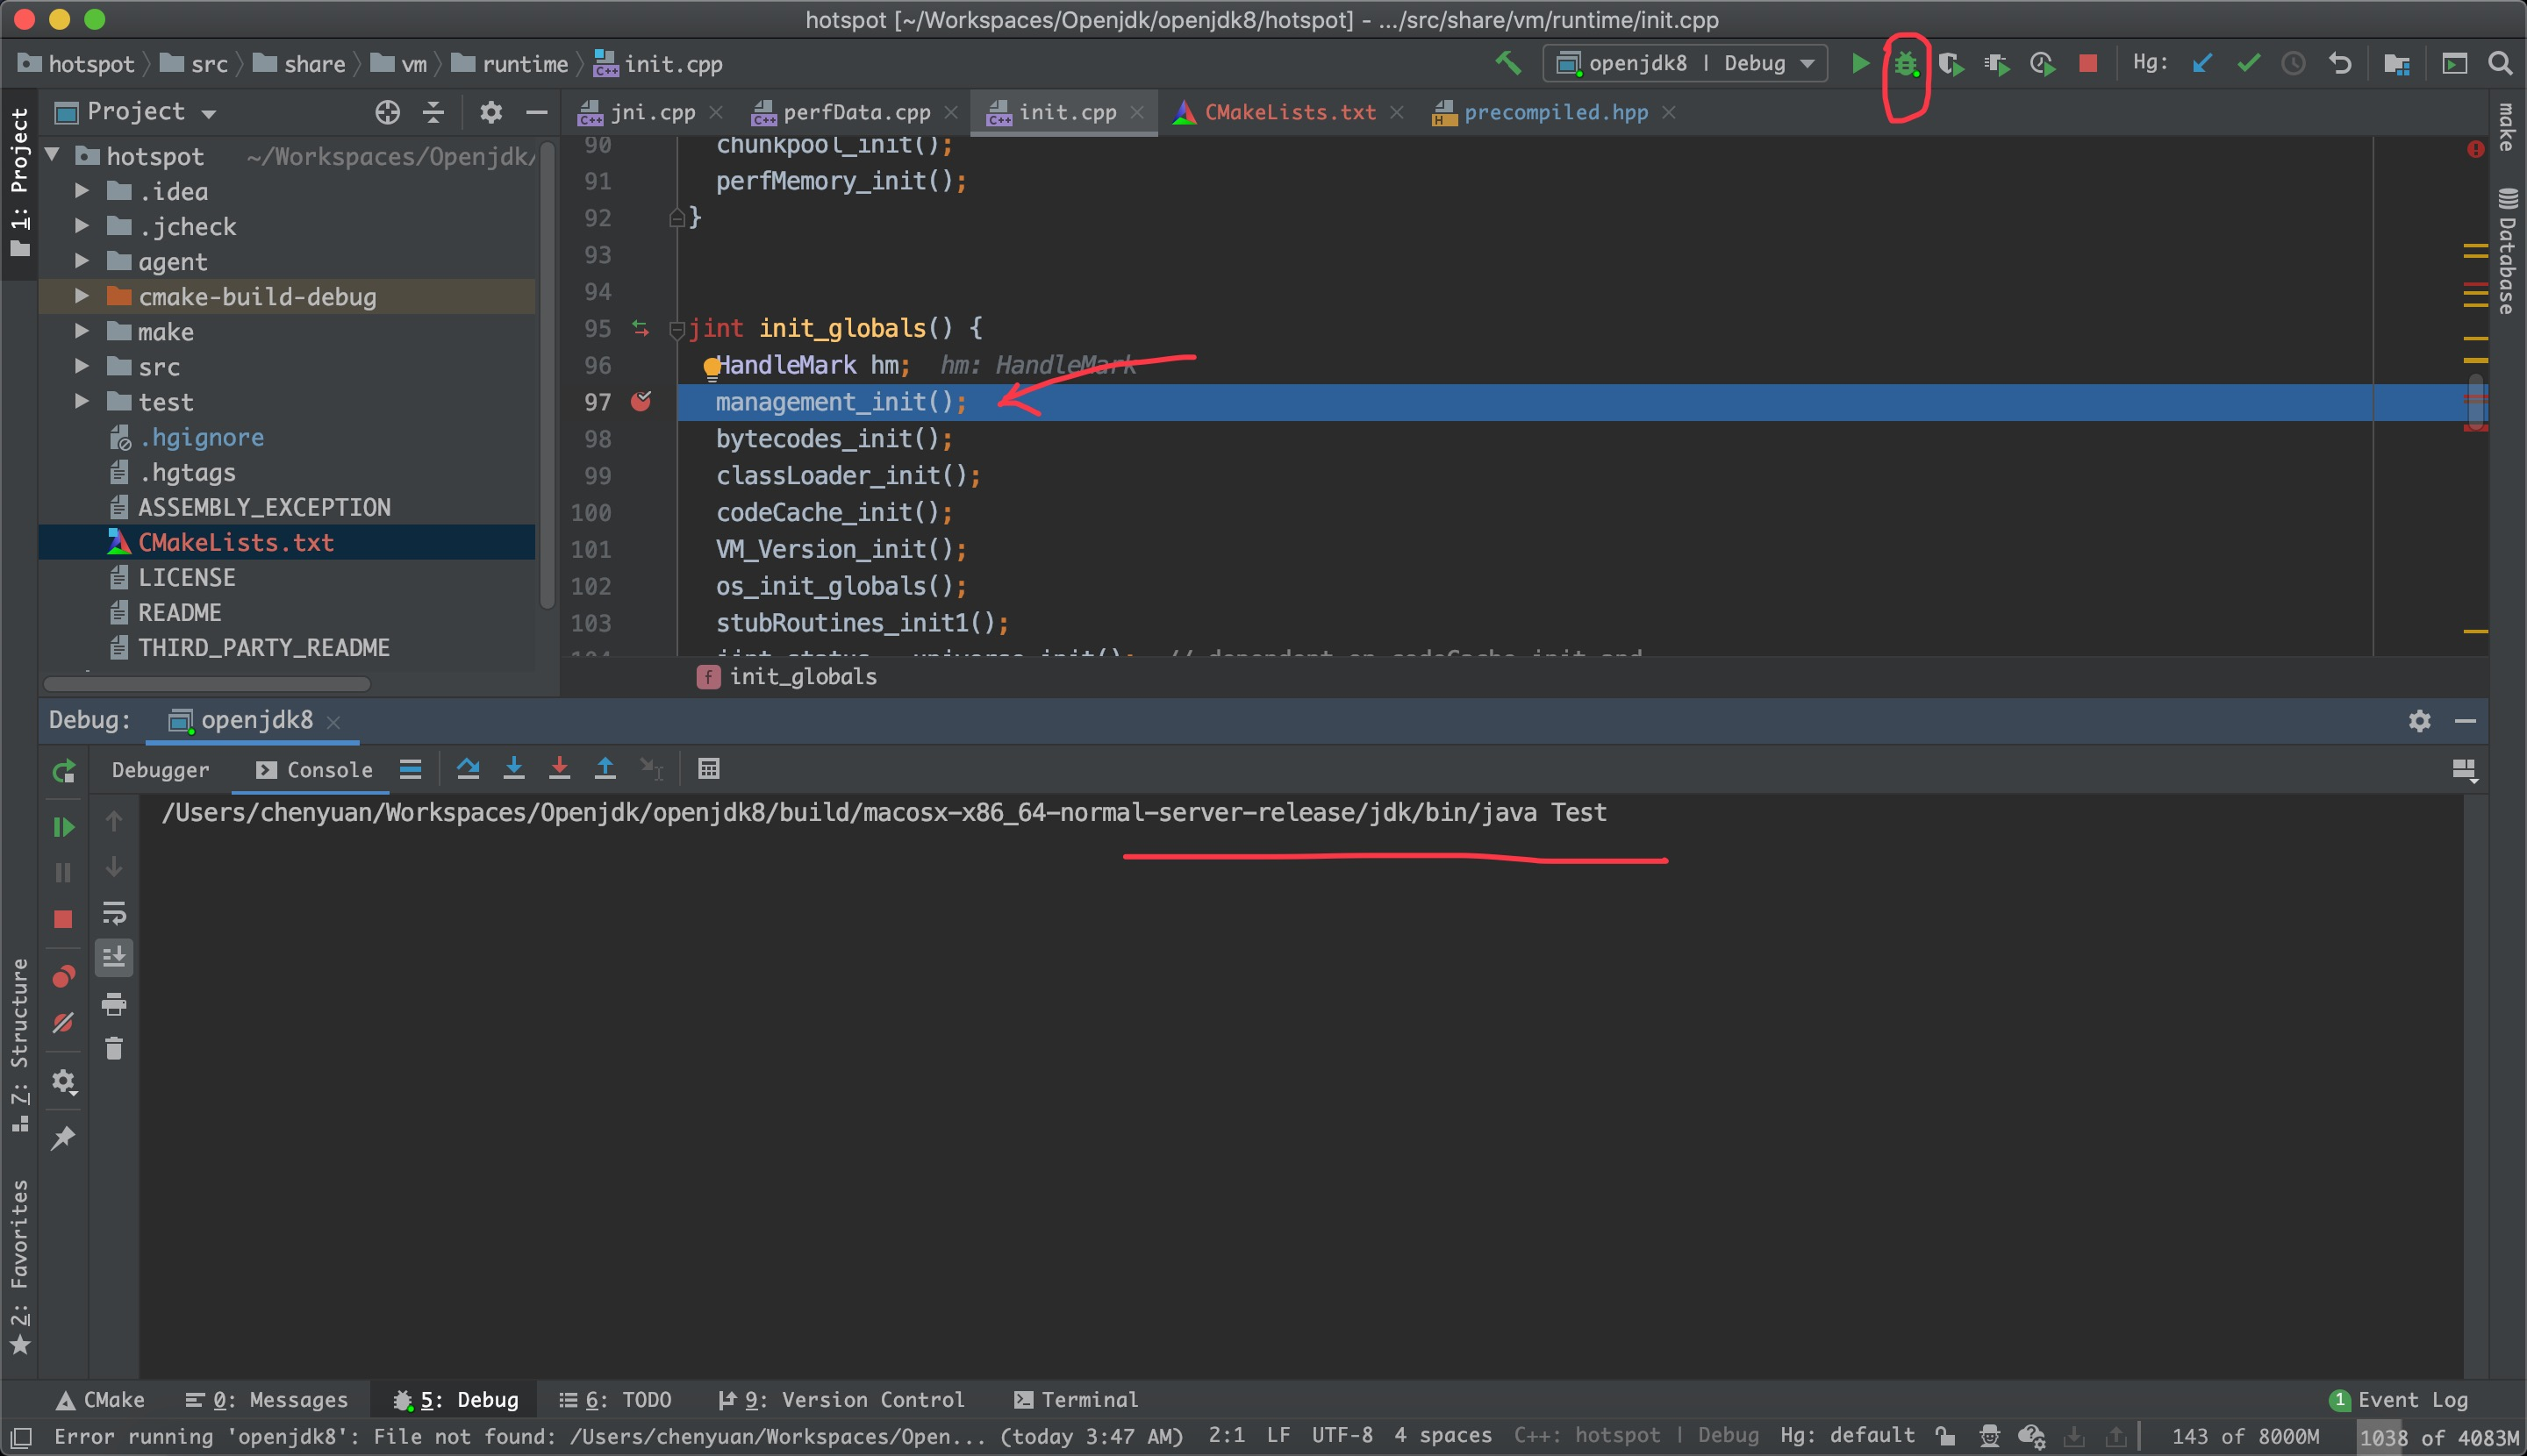This screenshot has width=2527, height=1456.
Task: Expand cmake-build-debug folder
Action: click(83, 296)
